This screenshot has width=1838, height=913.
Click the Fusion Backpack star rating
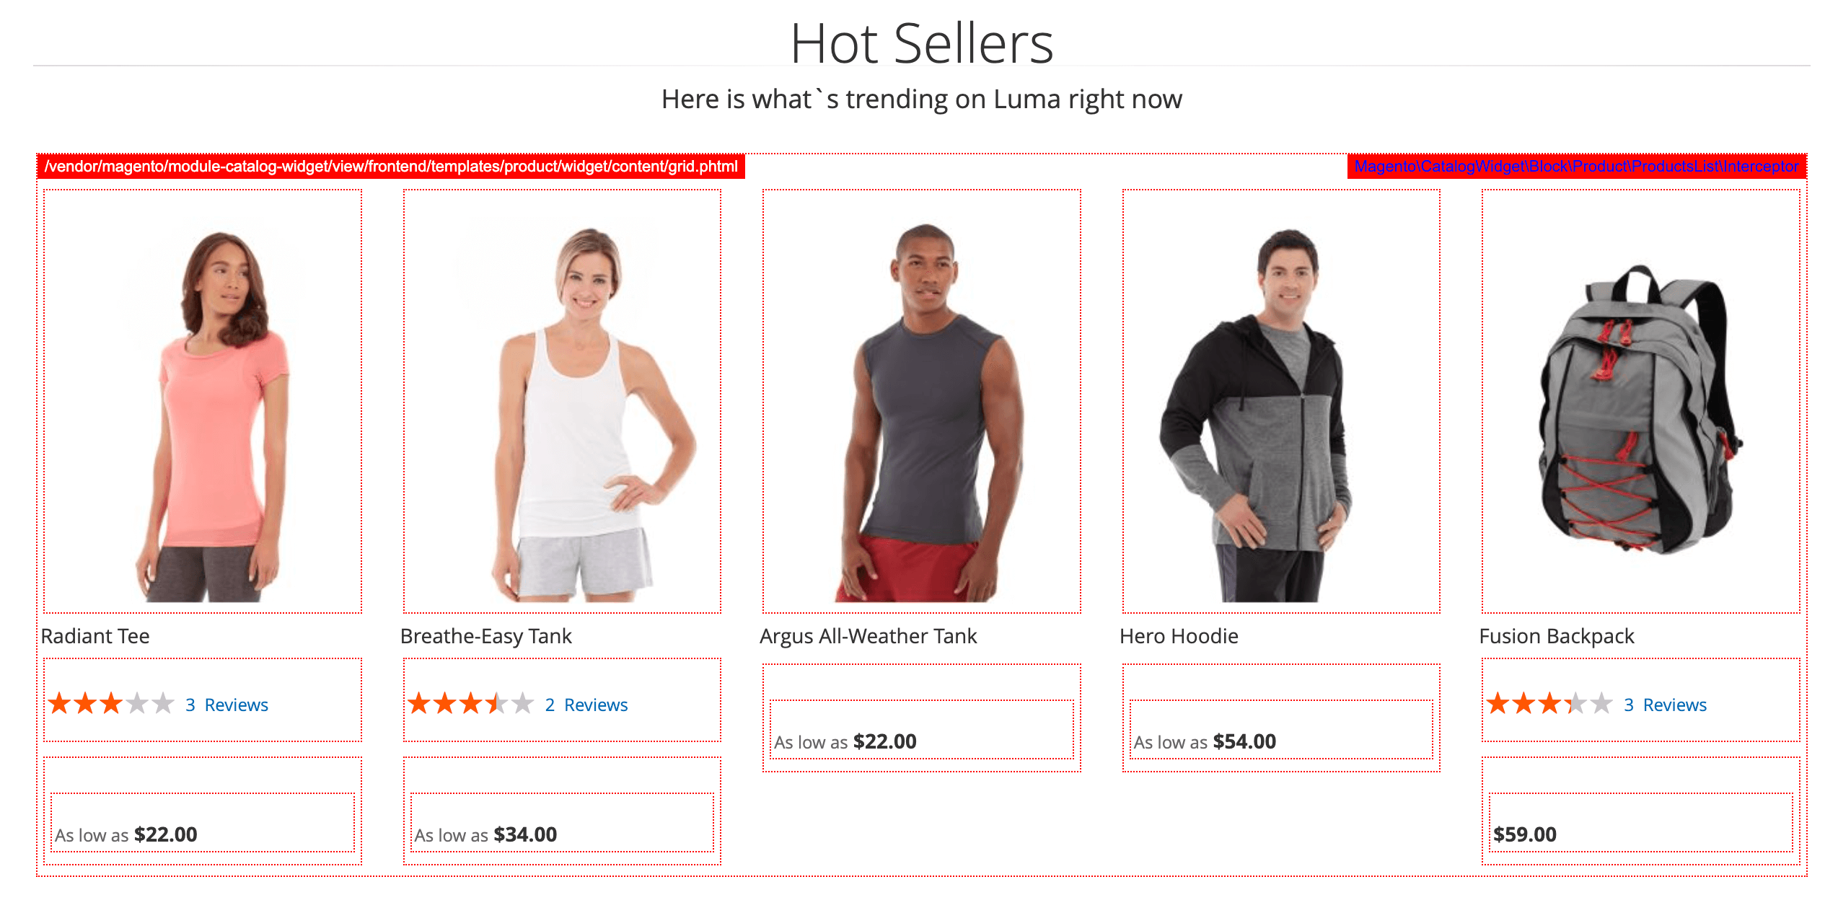(x=1549, y=703)
